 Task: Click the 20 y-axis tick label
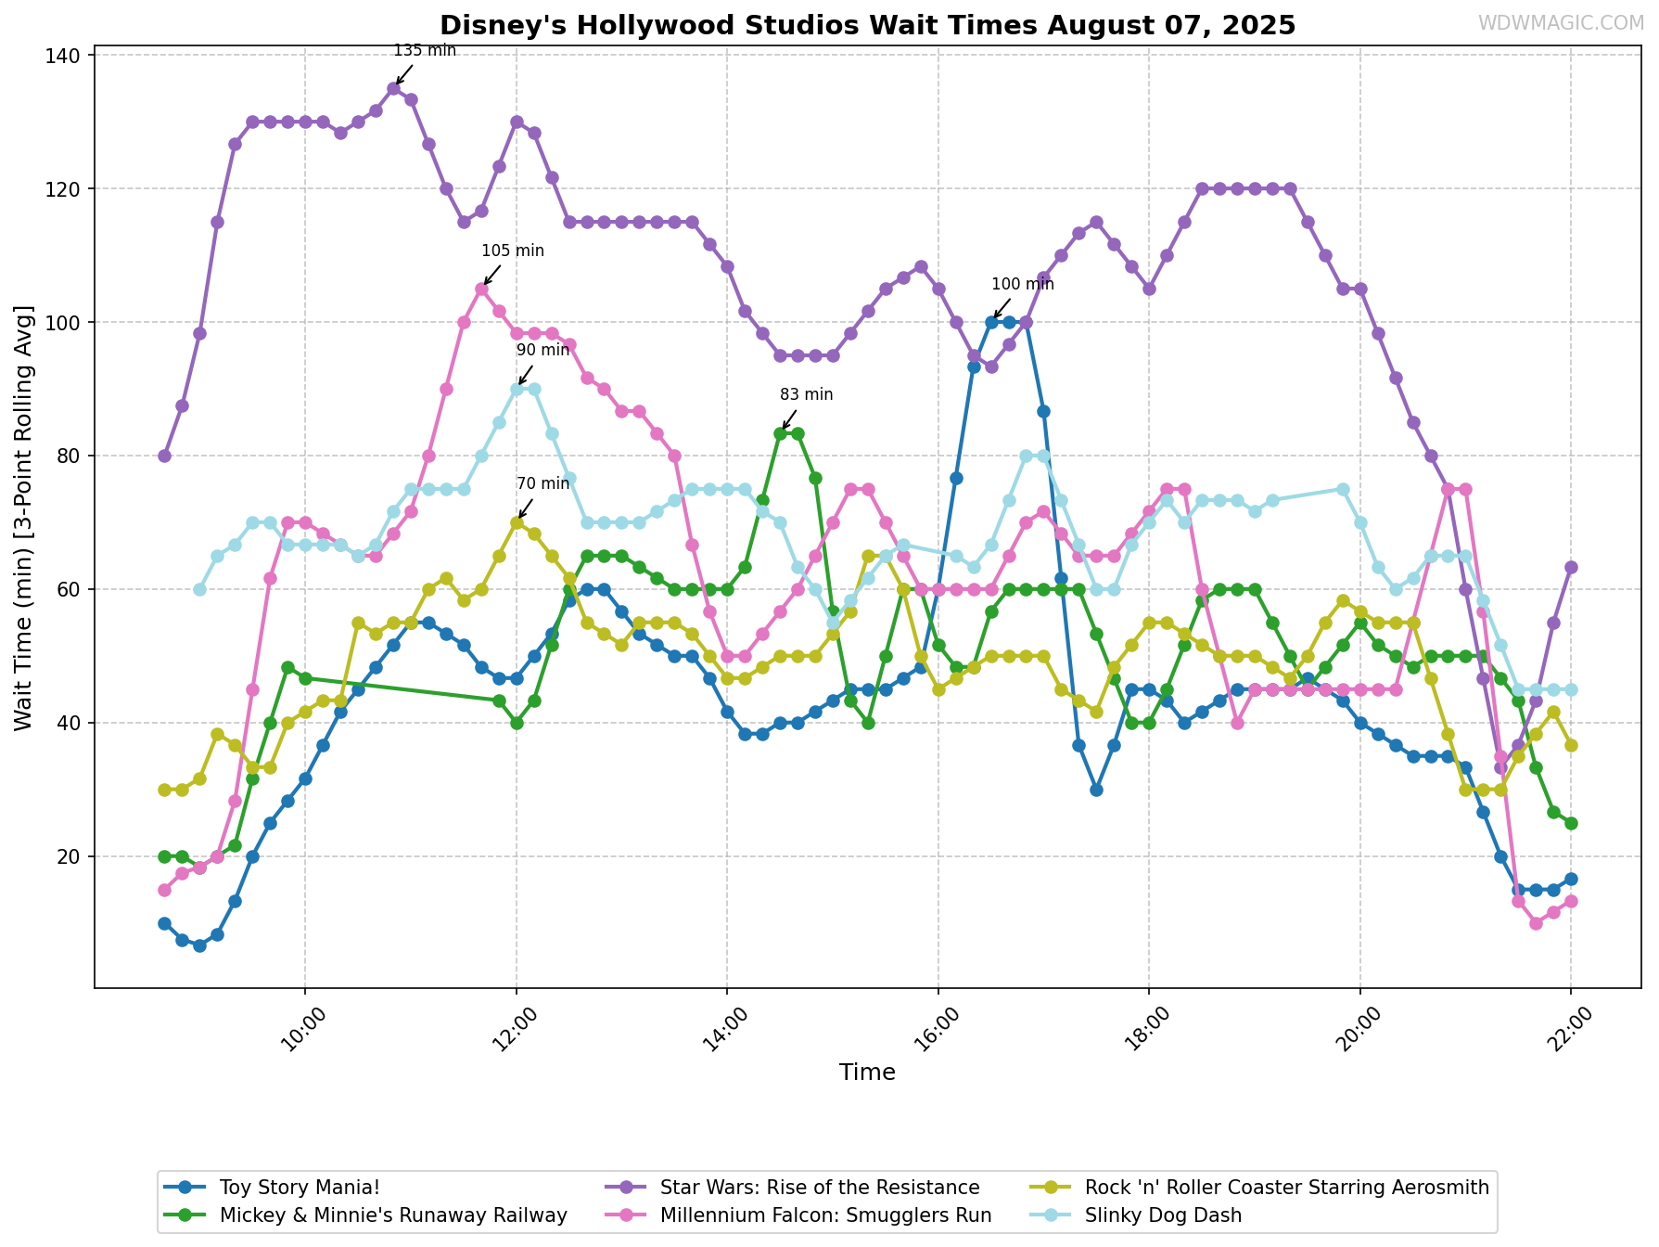point(70,857)
